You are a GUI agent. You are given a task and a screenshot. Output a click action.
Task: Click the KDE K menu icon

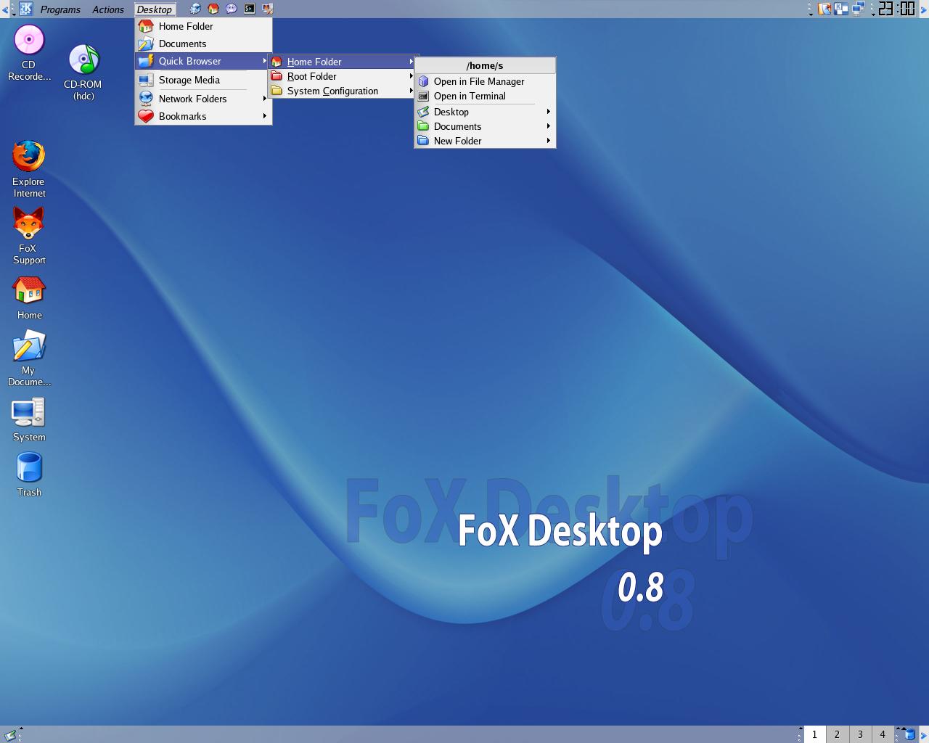coord(26,9)
